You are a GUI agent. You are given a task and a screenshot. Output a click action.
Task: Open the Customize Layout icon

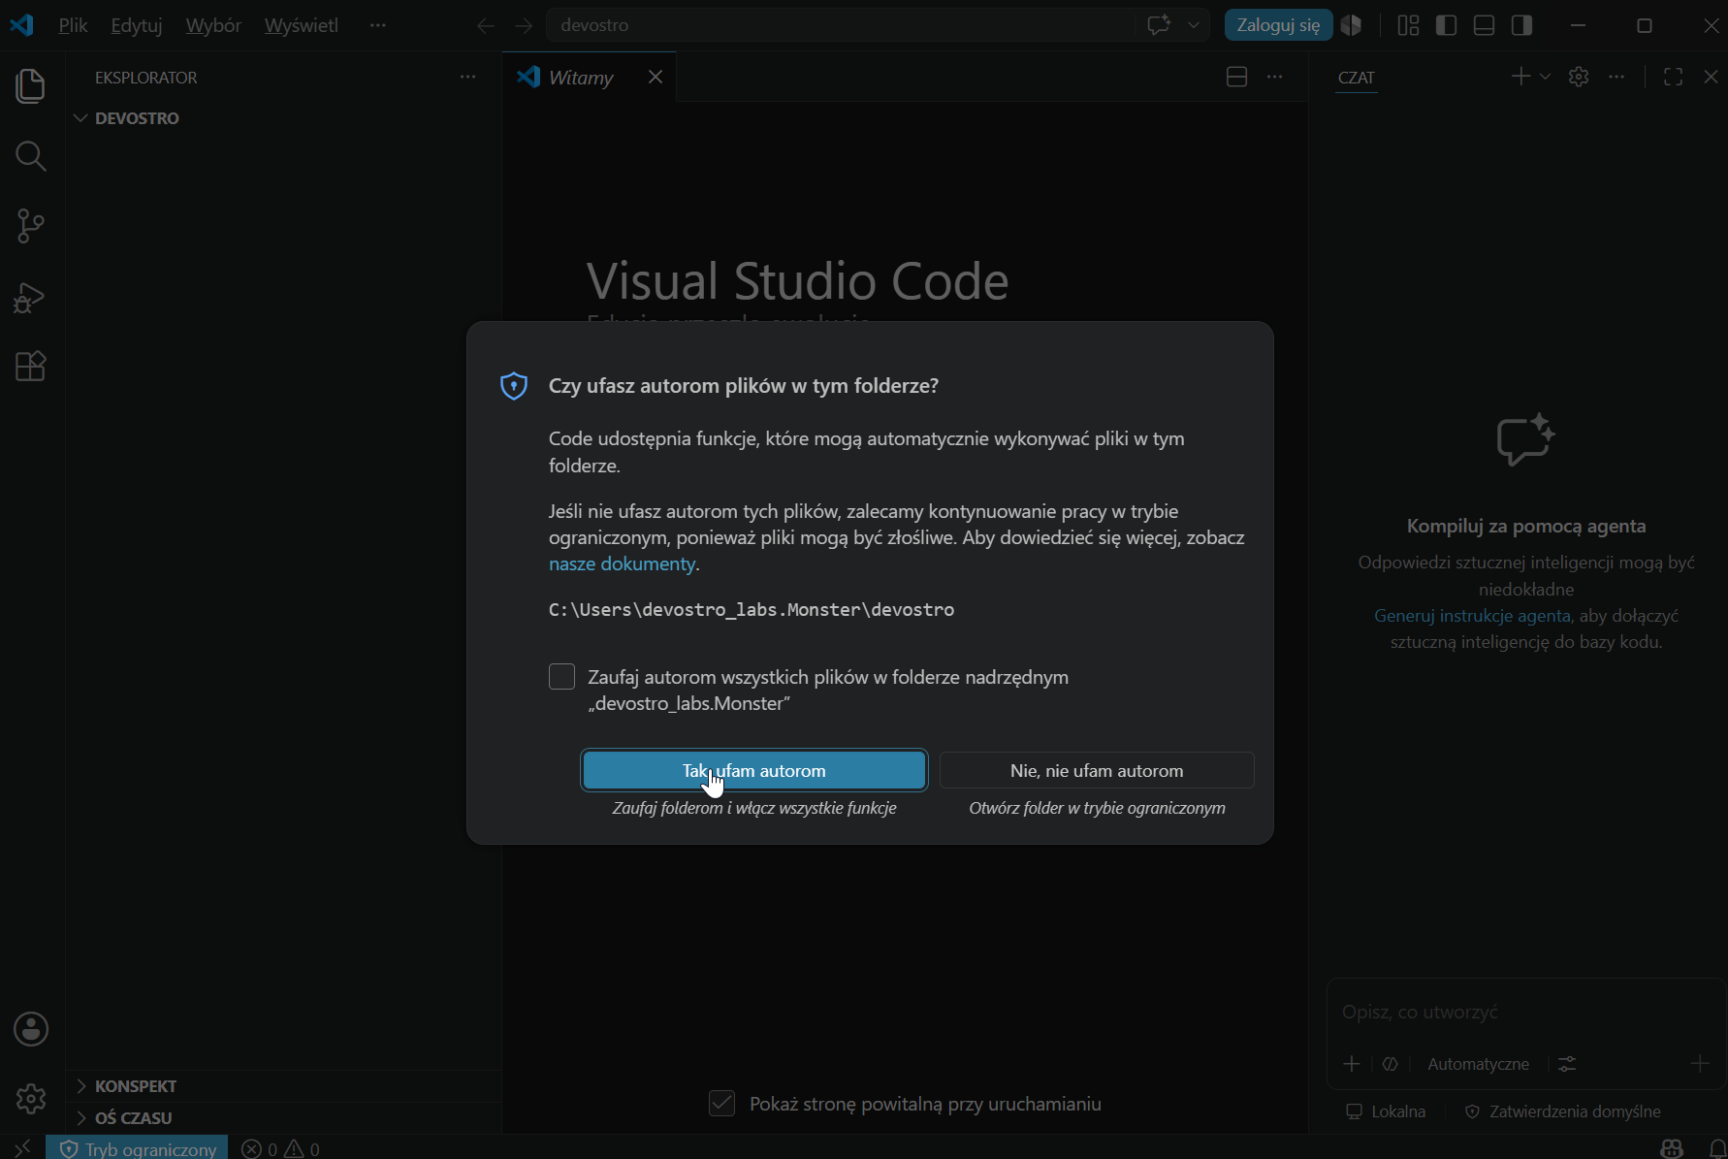point(1408,25)
